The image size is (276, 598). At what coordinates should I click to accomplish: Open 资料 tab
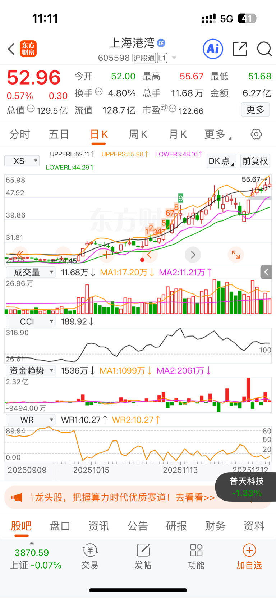tap(254, 526)
